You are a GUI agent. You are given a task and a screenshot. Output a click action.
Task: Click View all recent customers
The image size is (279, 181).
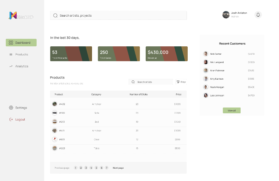(x=232, y=110)
